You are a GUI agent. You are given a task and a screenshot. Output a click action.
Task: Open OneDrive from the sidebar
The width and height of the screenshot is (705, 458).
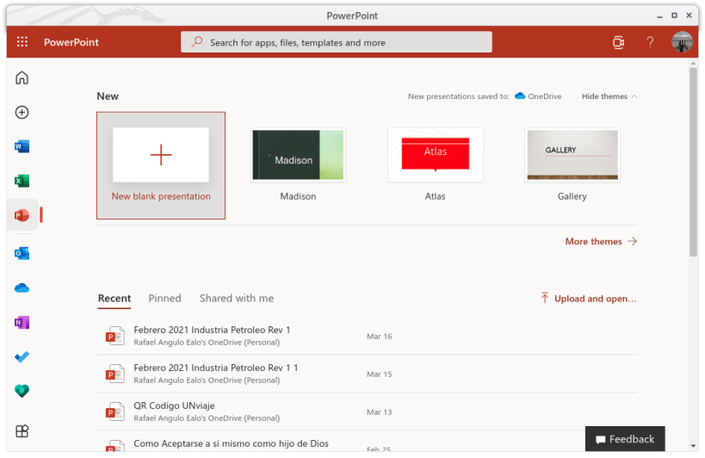[x=22, y=288]
